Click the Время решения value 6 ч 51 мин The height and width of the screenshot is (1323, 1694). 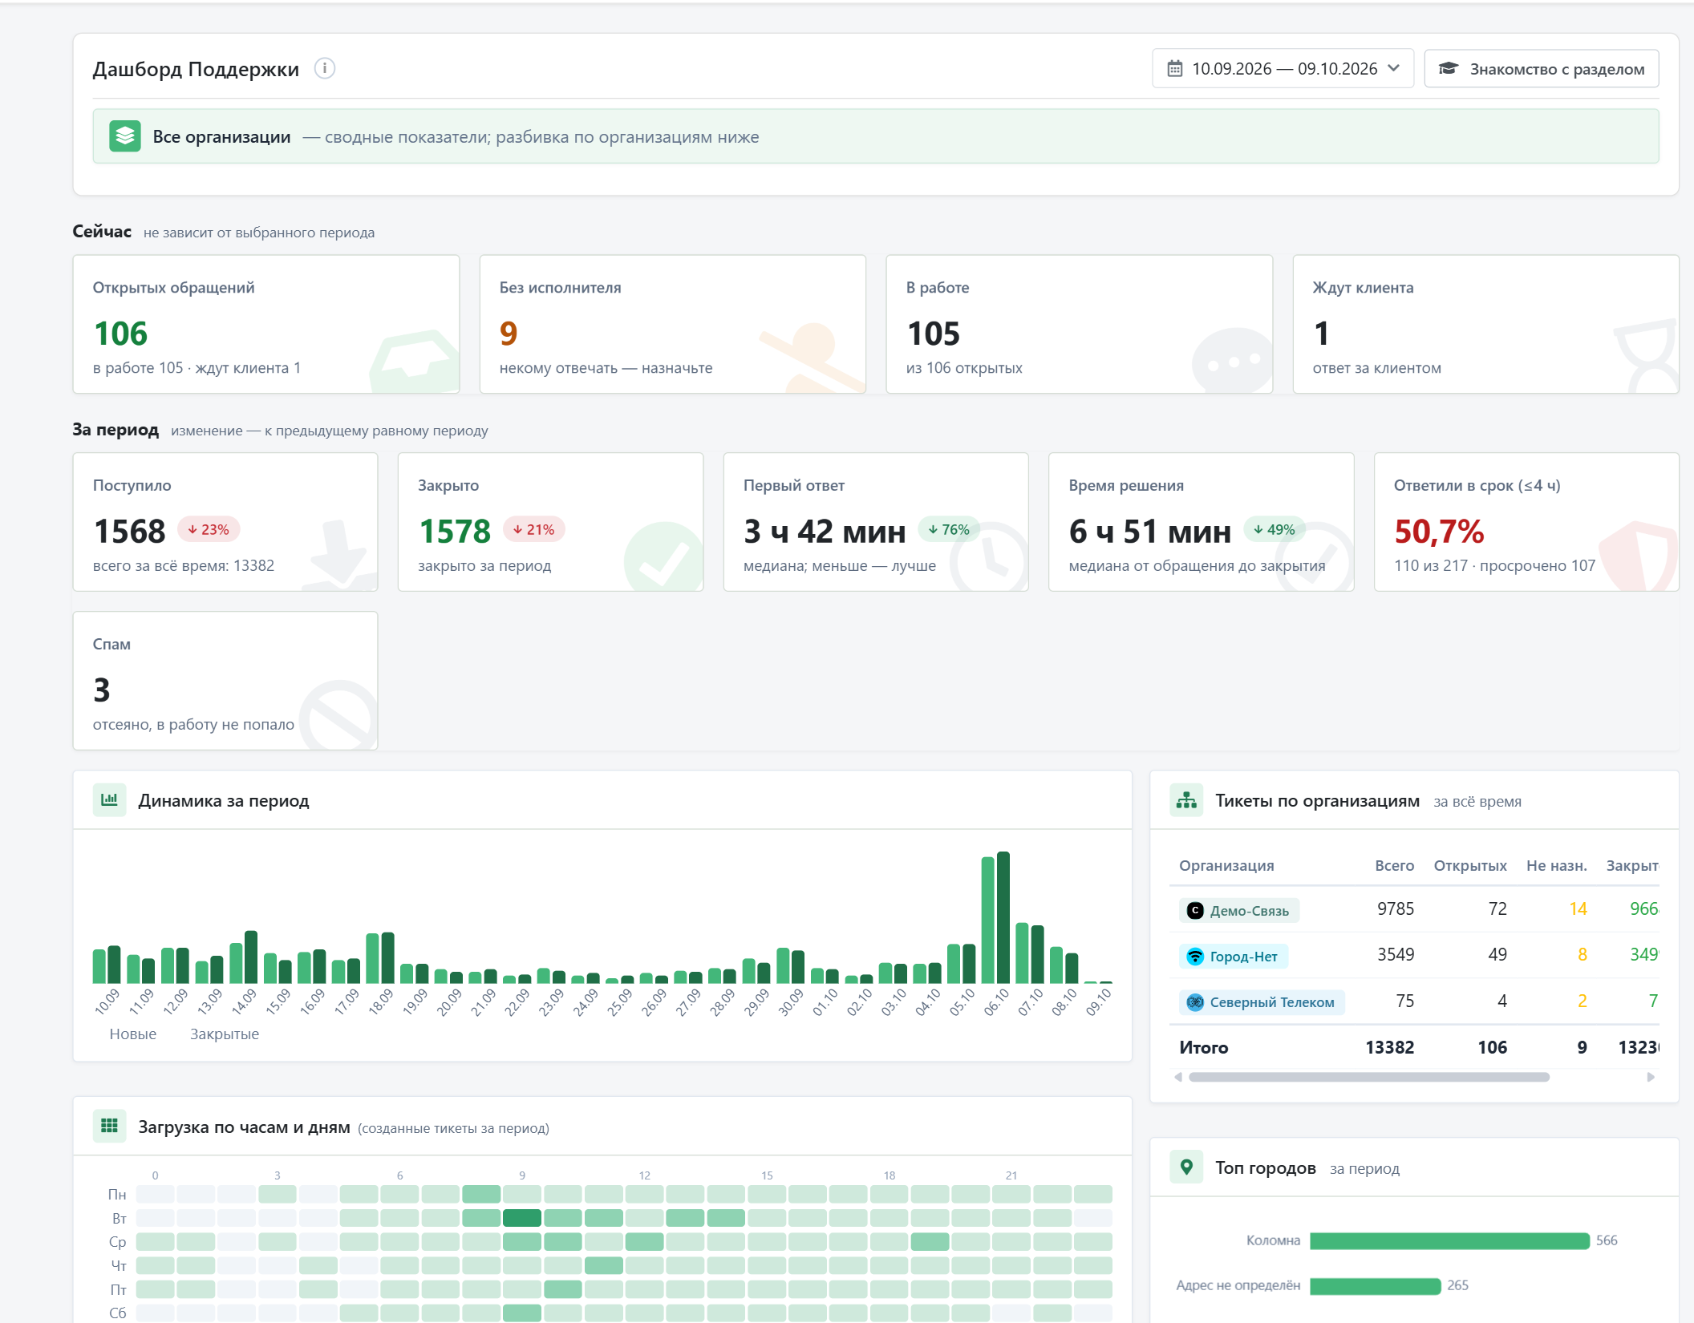(1150, 531)
